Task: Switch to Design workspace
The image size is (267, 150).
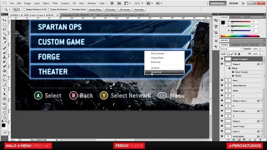Action: point(234,3)
